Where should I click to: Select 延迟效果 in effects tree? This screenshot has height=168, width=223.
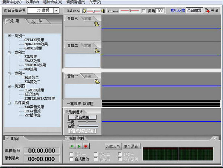pyautogui.click(x=32, y=94)
